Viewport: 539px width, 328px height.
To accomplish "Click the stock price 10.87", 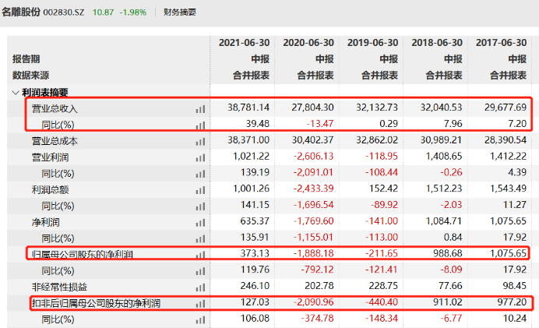I will coord(103,12).
